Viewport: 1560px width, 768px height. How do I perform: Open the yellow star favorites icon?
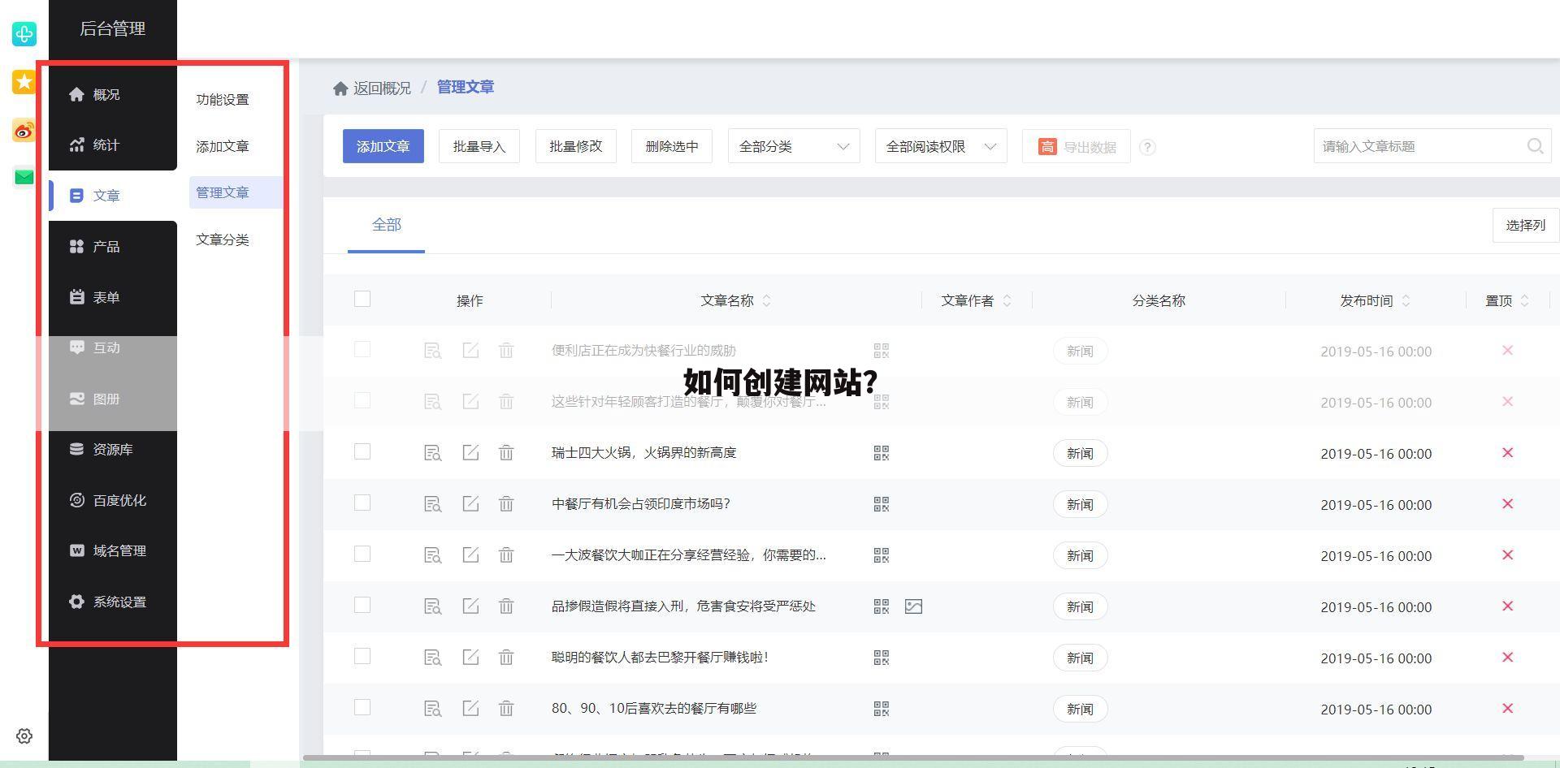[x=24, y=82]
